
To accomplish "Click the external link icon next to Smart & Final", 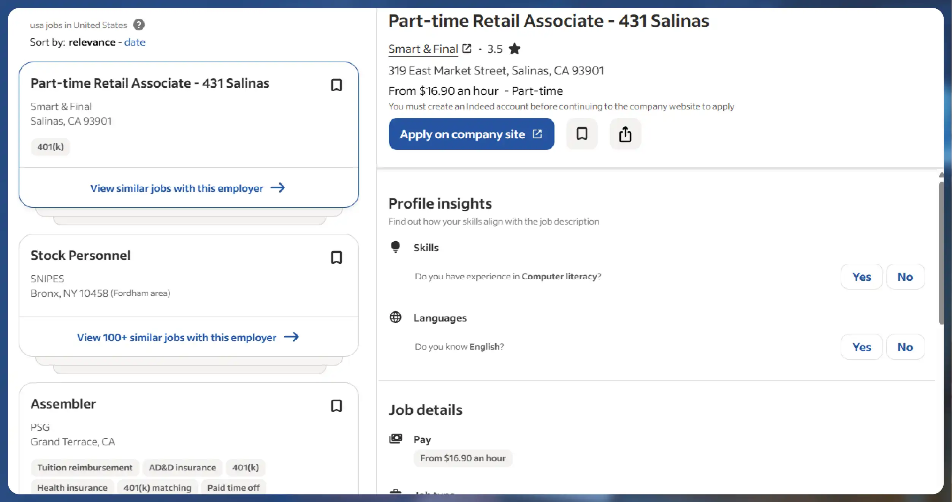I will click(467, 48).
